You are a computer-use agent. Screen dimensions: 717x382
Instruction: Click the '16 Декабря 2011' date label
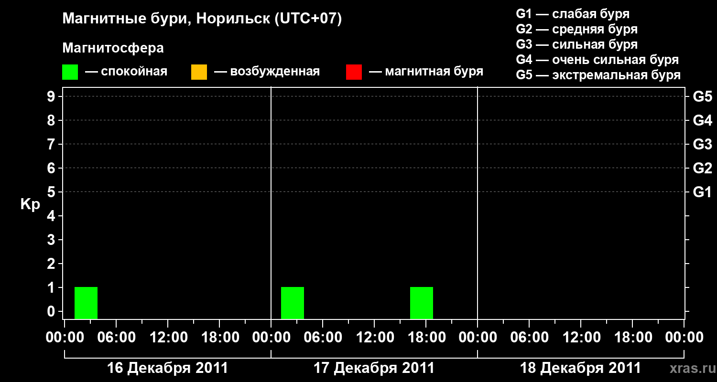[167, 368]
